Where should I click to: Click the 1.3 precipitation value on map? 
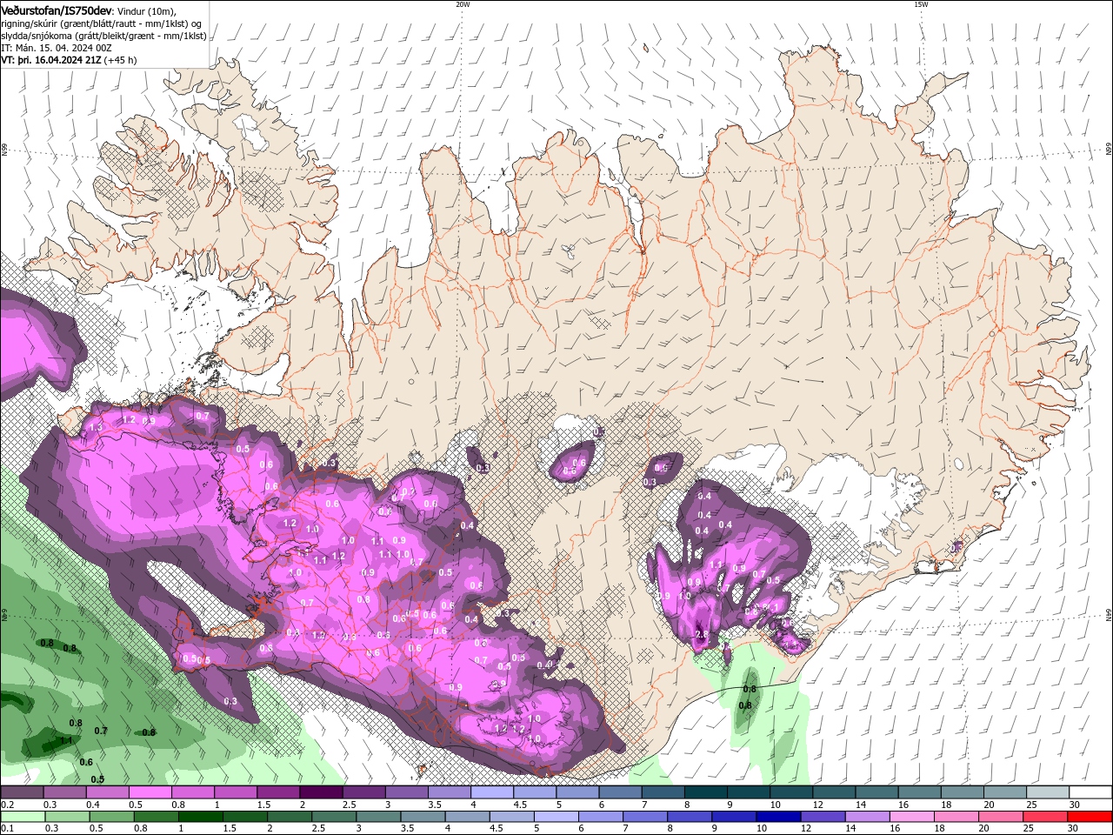[x=97, y=428]
